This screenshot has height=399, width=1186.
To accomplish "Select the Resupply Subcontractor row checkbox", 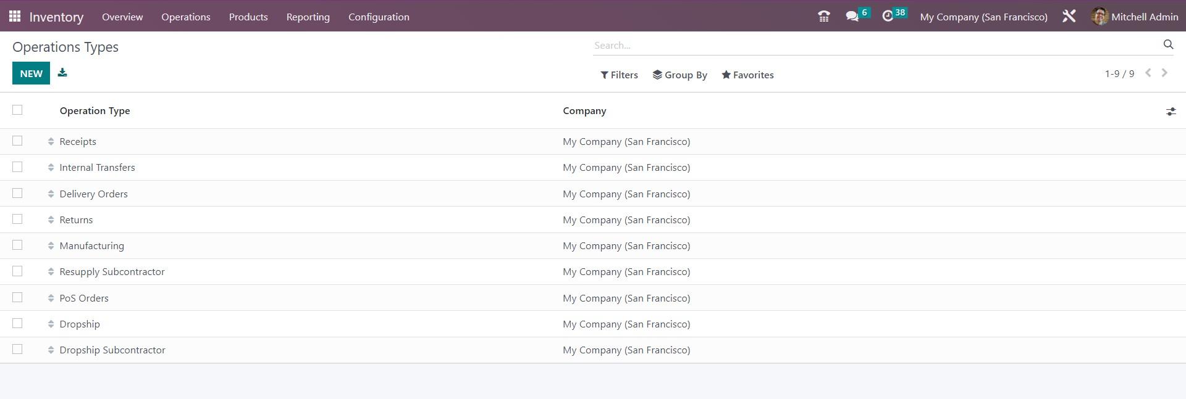I will [x=17, y=271].
